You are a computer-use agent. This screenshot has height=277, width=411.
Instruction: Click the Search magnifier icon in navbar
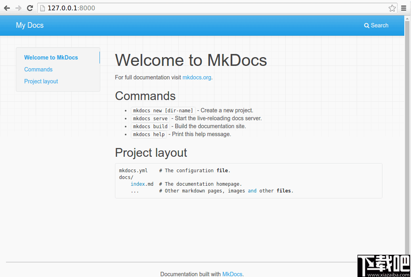pyautogui.click(x=367, y=25)
